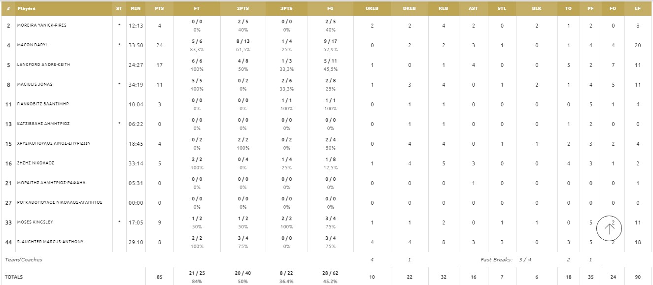
Task: Click the EF column header
Action: point(637,8)
